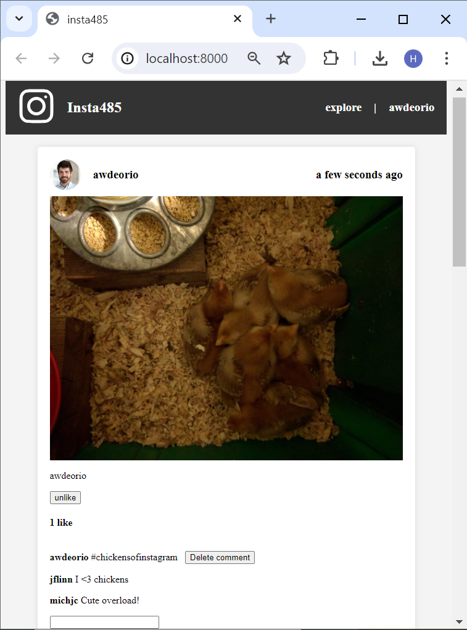
Task: Close the insta485 tab
Action: (x=238, y=19)
